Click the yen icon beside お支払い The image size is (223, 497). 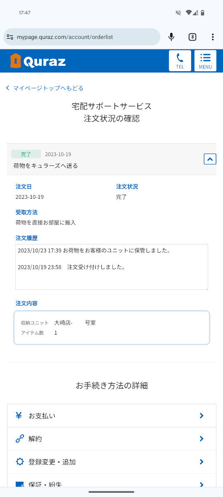point(19,415)
